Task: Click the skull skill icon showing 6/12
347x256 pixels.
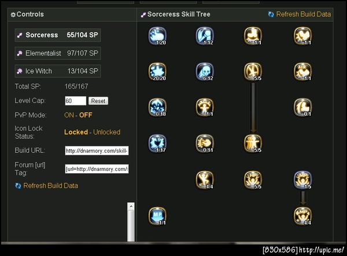Action: coord(205,72)
